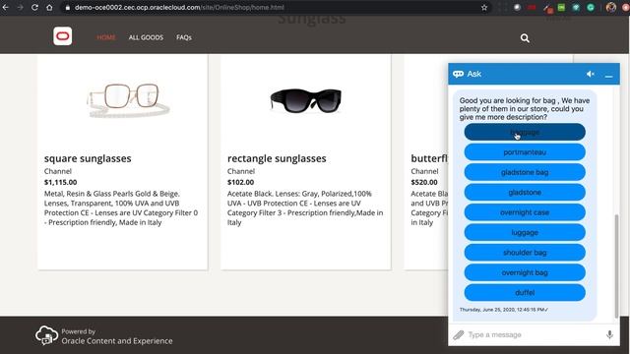The width and height of the screenshot is (630, 354).
Task: Click the pen-with-red-badge extension icon
Action: (547, 8)
